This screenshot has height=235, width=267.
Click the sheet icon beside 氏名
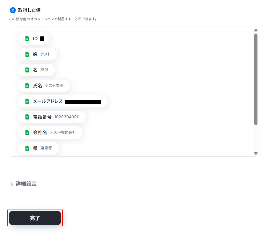pyautogui.click(x=27, y=86)
